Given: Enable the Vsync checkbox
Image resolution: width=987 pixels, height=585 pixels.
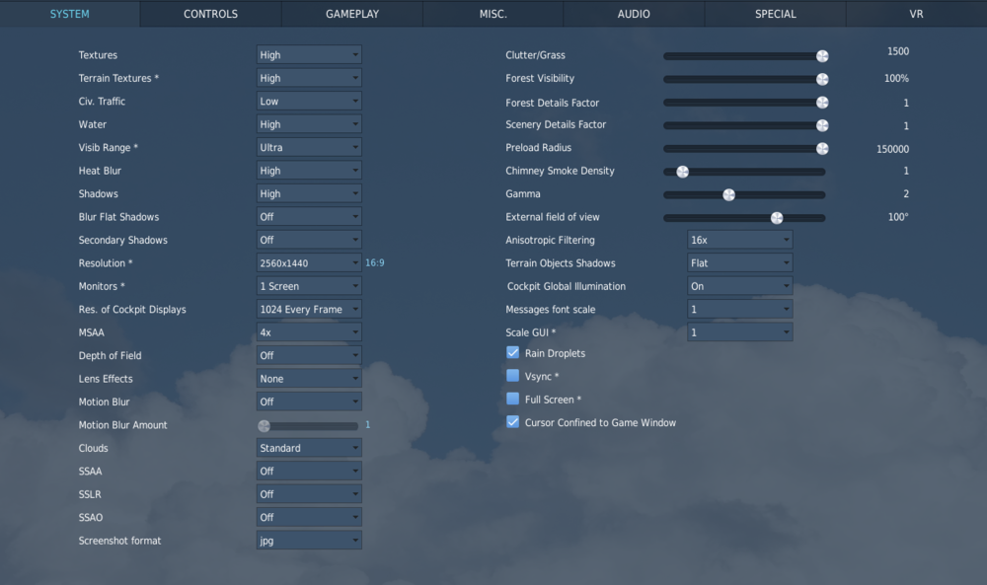Looking at the screenshot, I should (512, 375).
